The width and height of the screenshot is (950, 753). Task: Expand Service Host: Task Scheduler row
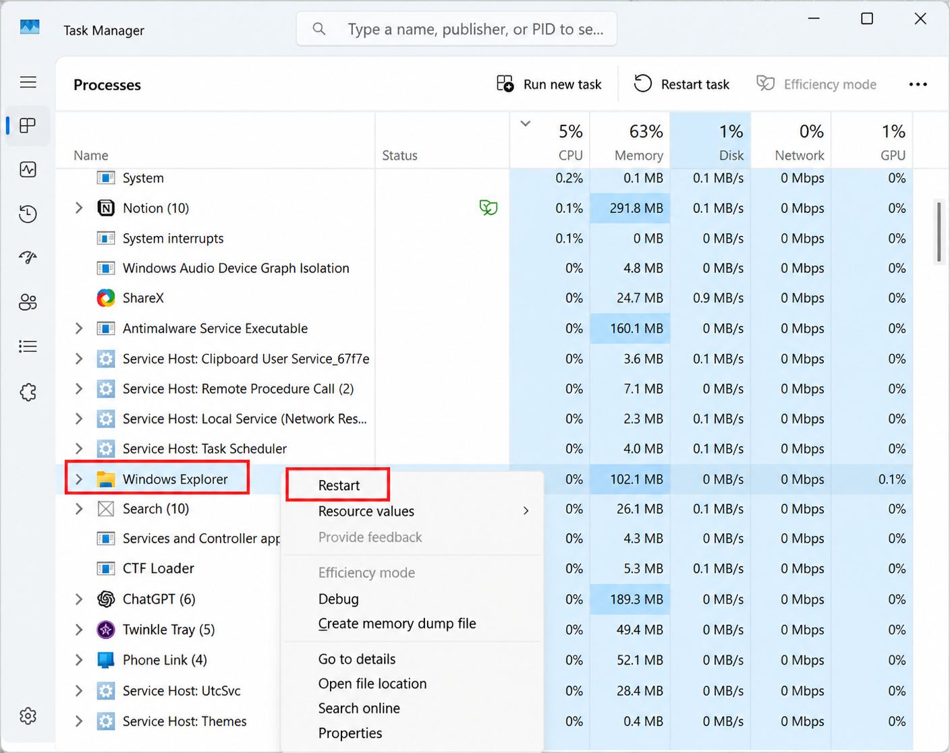click(79, 449)
